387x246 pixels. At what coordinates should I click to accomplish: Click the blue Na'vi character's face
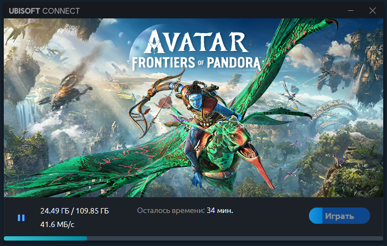[x=196, y=100]
